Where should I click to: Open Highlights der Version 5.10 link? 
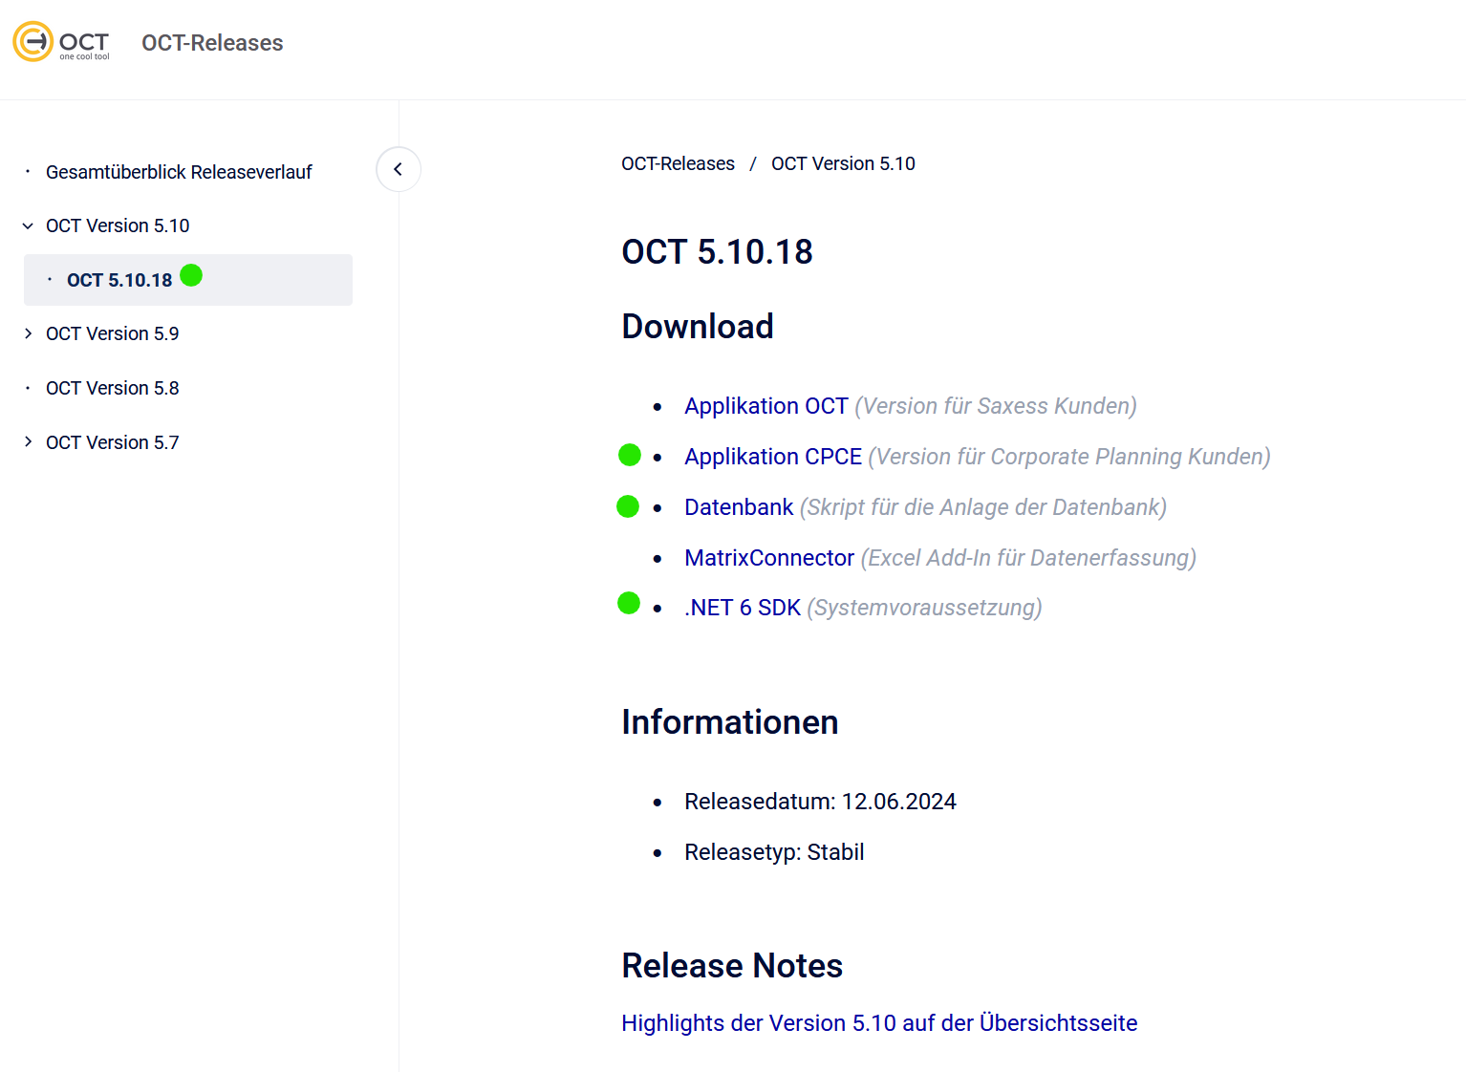878,1023
